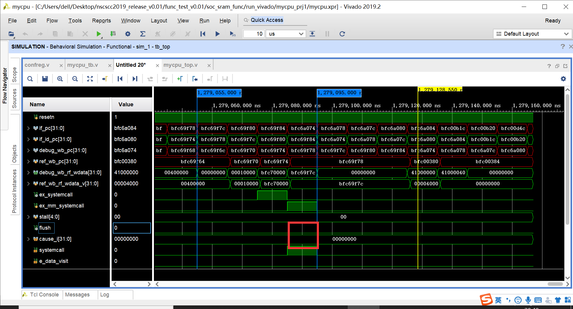Expand the ref_wb_pc[31:0] signal bus
573x309 pixels.
coord(28,161)
